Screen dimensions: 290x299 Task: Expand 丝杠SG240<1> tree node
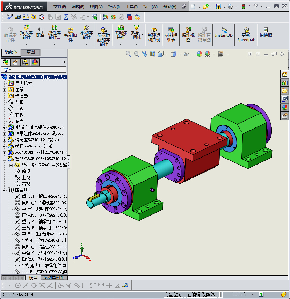pos(5,146)
